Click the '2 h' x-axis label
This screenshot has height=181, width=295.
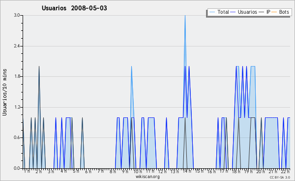point(38,171)
